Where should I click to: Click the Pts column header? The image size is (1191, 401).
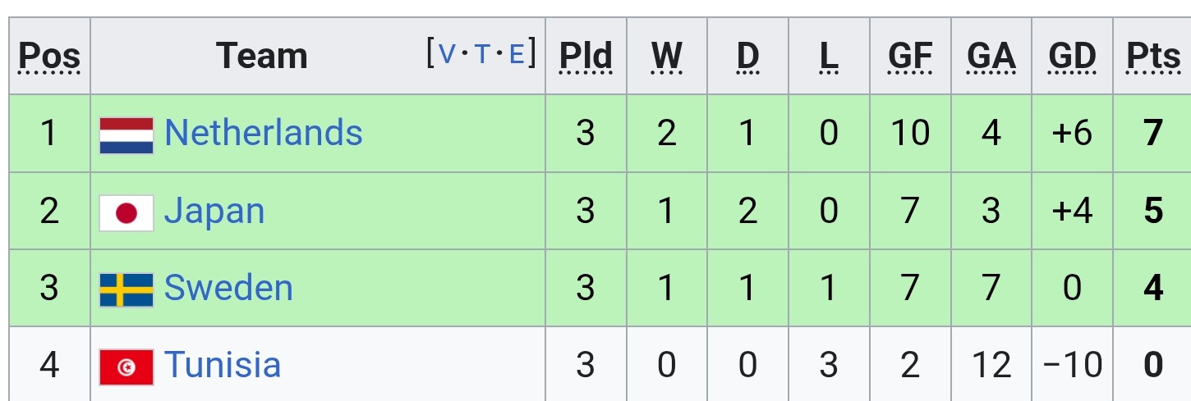pos(1153,57)
